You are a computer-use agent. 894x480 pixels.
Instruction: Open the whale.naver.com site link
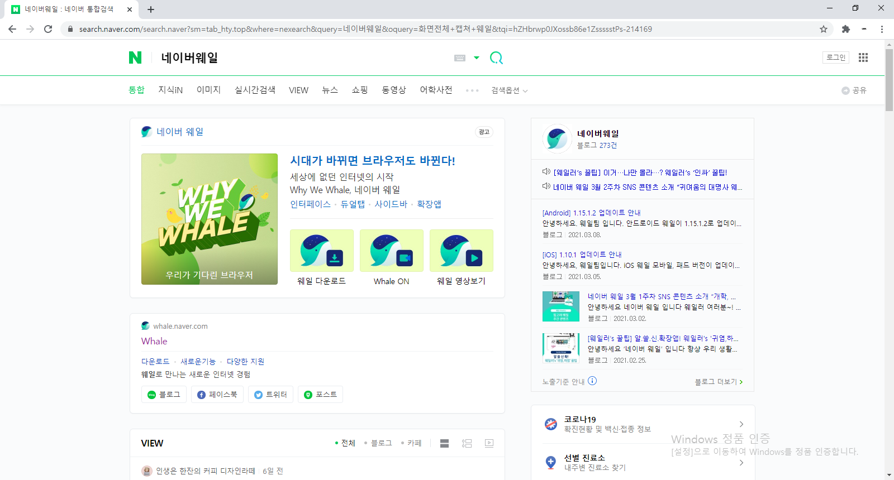click(180, 326)
